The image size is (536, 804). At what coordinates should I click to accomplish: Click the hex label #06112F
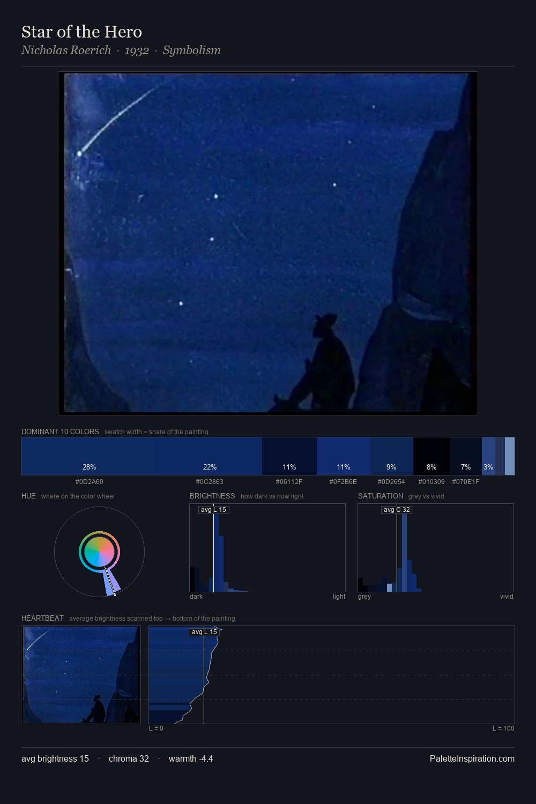pos(289,482)
